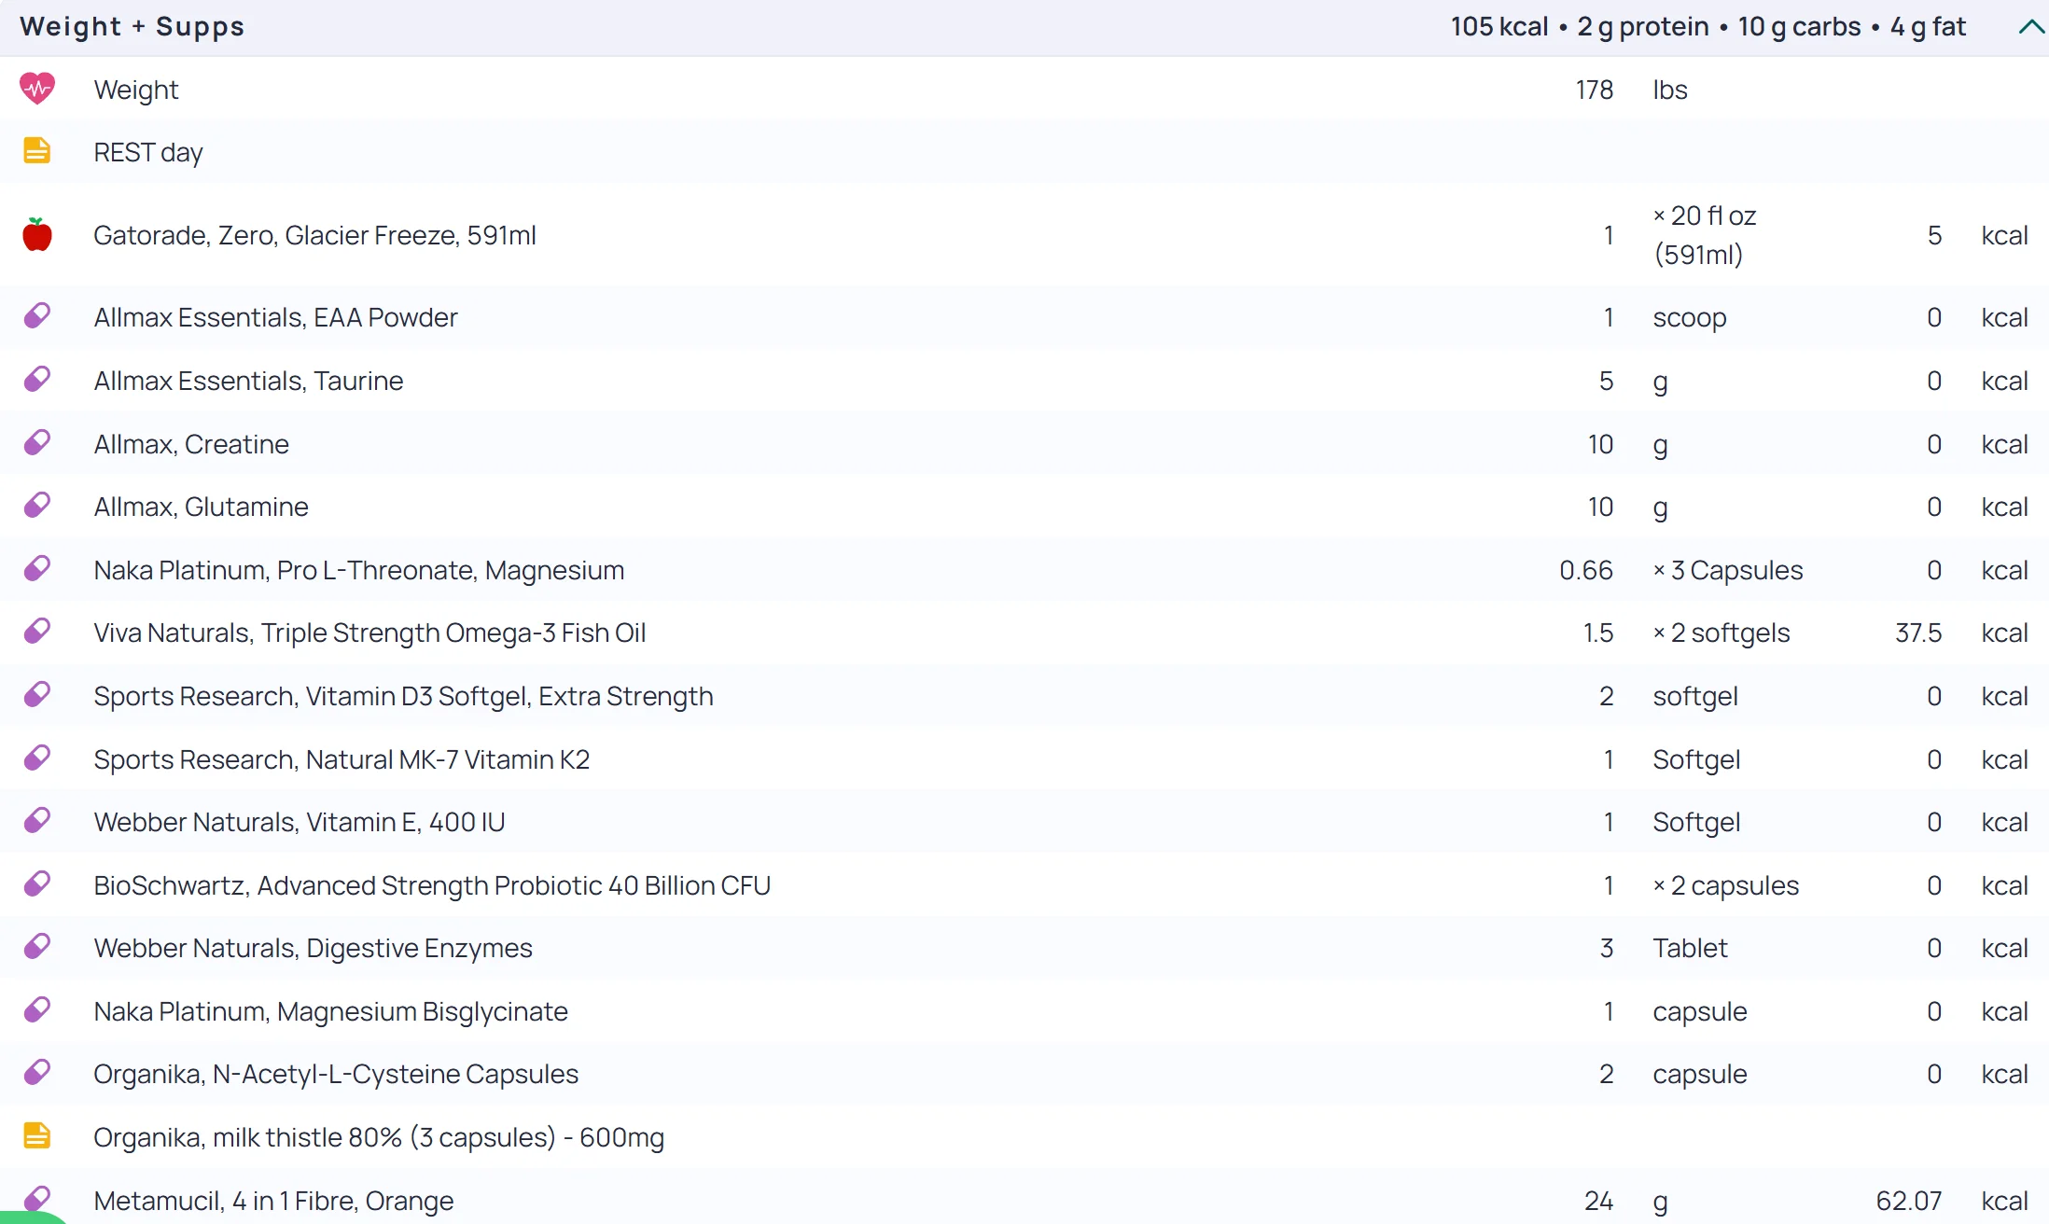The image size is (2049, 1224).
Task: Click the × 3 Capsules serving unit
Action: (1728, 570)
